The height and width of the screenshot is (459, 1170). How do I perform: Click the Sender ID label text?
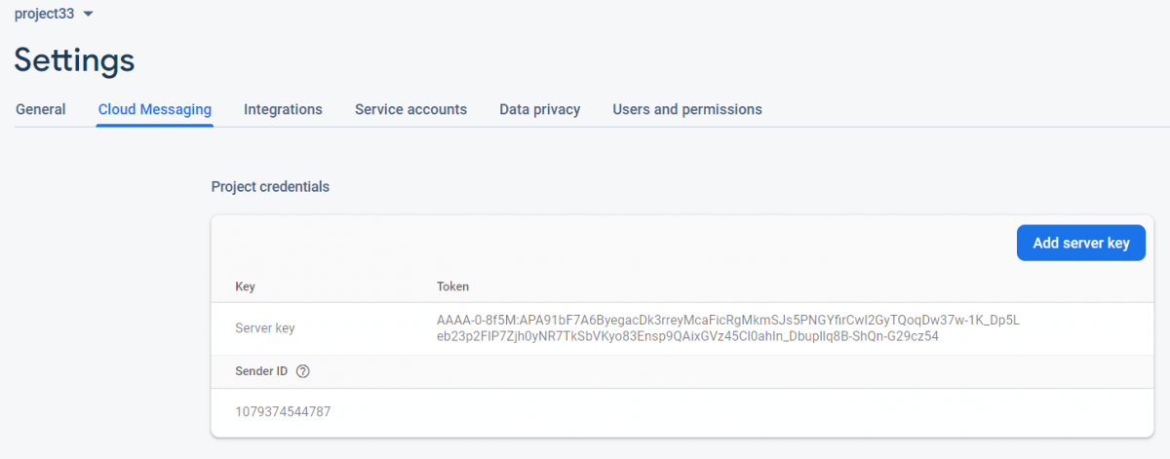(261, 371)
